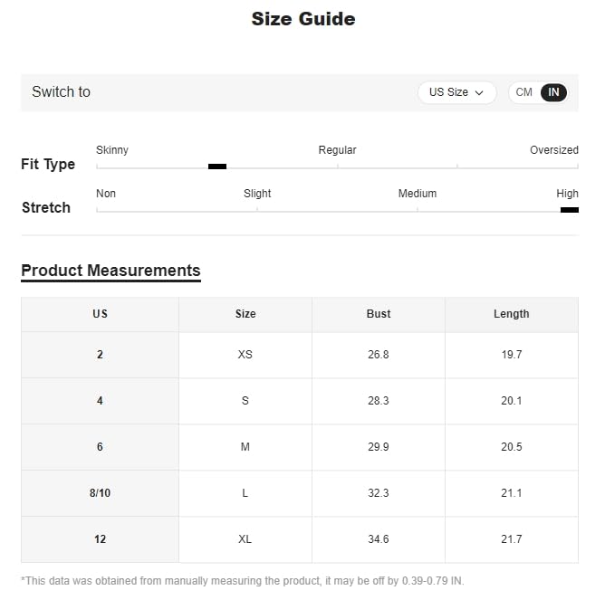Click the 34.6 bust measurement

(379, 539)
